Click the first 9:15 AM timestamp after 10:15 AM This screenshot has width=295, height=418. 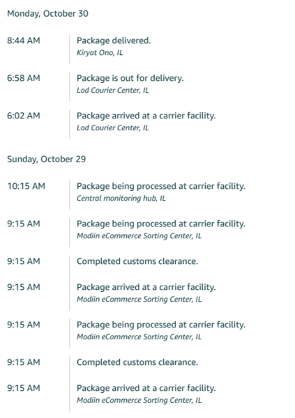point(24,224)
